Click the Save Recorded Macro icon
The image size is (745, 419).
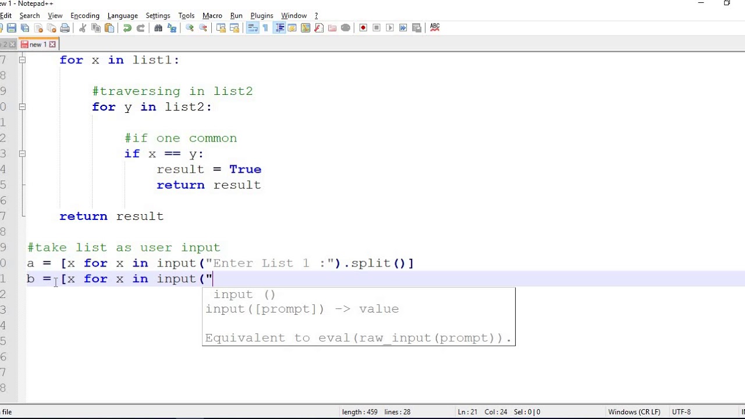(416, 27)
